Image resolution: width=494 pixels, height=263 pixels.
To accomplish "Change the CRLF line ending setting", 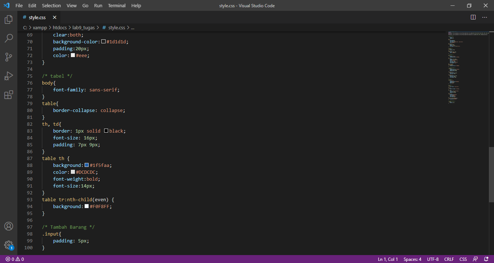I will [449, 259].
